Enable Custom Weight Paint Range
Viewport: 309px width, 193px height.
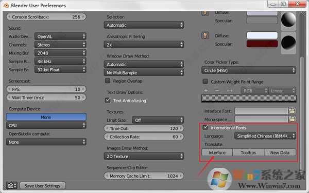[205, 82]
